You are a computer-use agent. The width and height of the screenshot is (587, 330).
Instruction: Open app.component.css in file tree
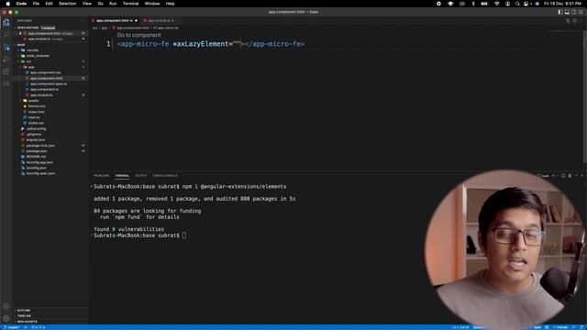[x=45, y=72]
